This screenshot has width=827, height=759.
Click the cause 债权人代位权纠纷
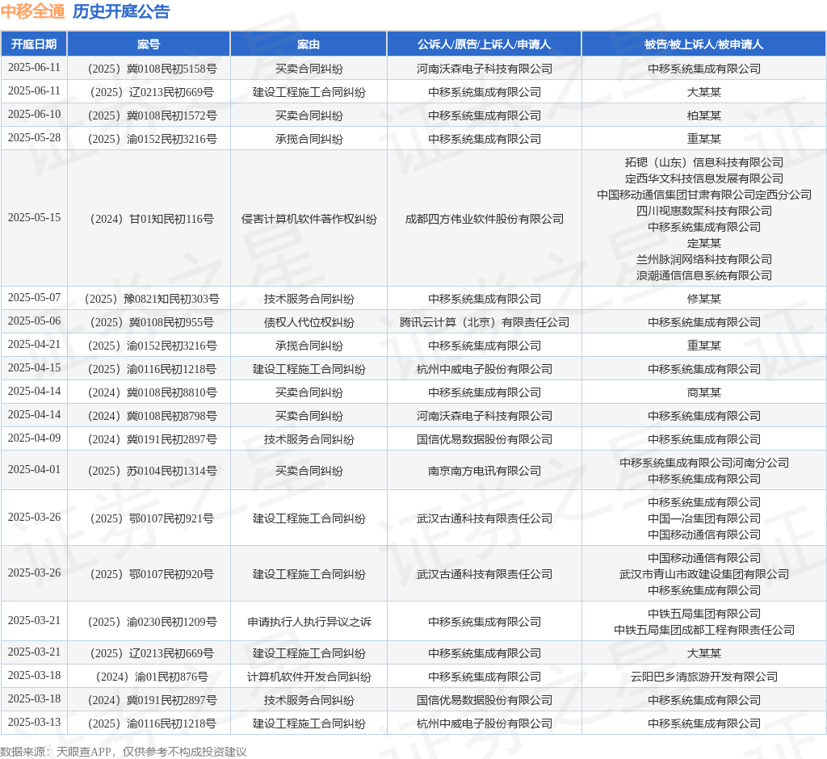point(309,322)
